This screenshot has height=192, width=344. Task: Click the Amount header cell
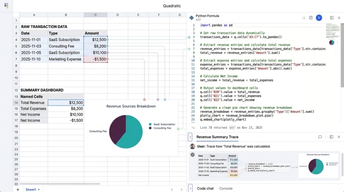point(95,33)
